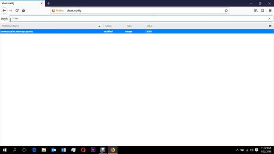Viewport: 274px width, 154px height.
Task: Open the column picker icon at header end
Action: [x=270, y=26]
